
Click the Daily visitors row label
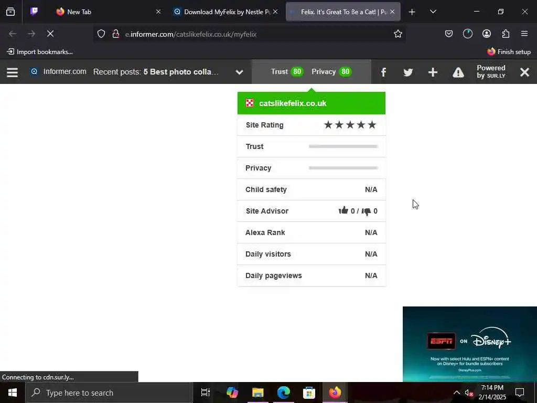click(268, 254)
